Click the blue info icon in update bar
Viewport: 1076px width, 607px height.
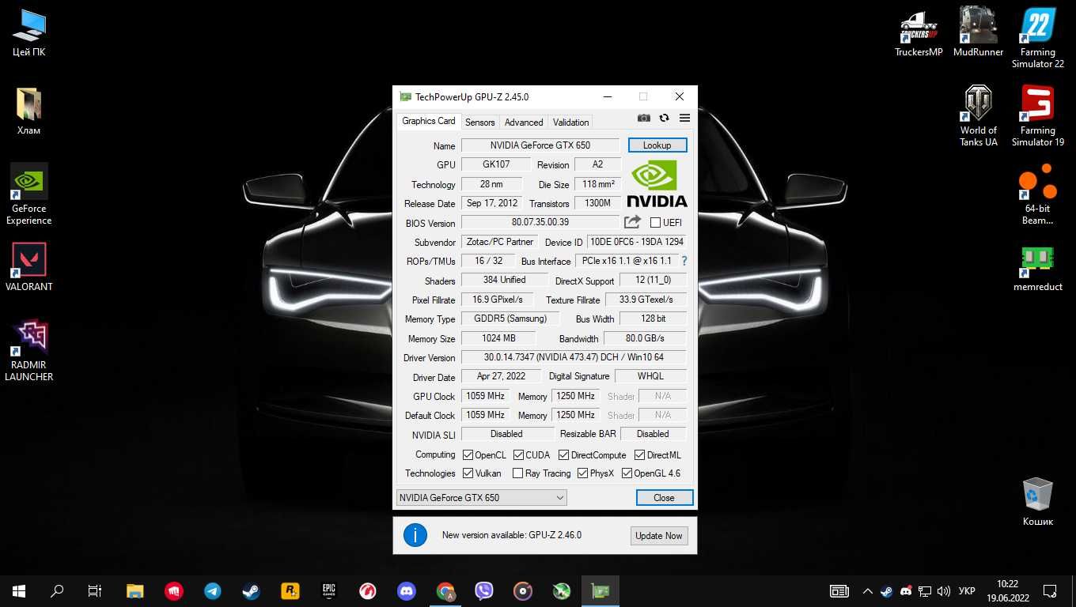(x=415, y=535)
